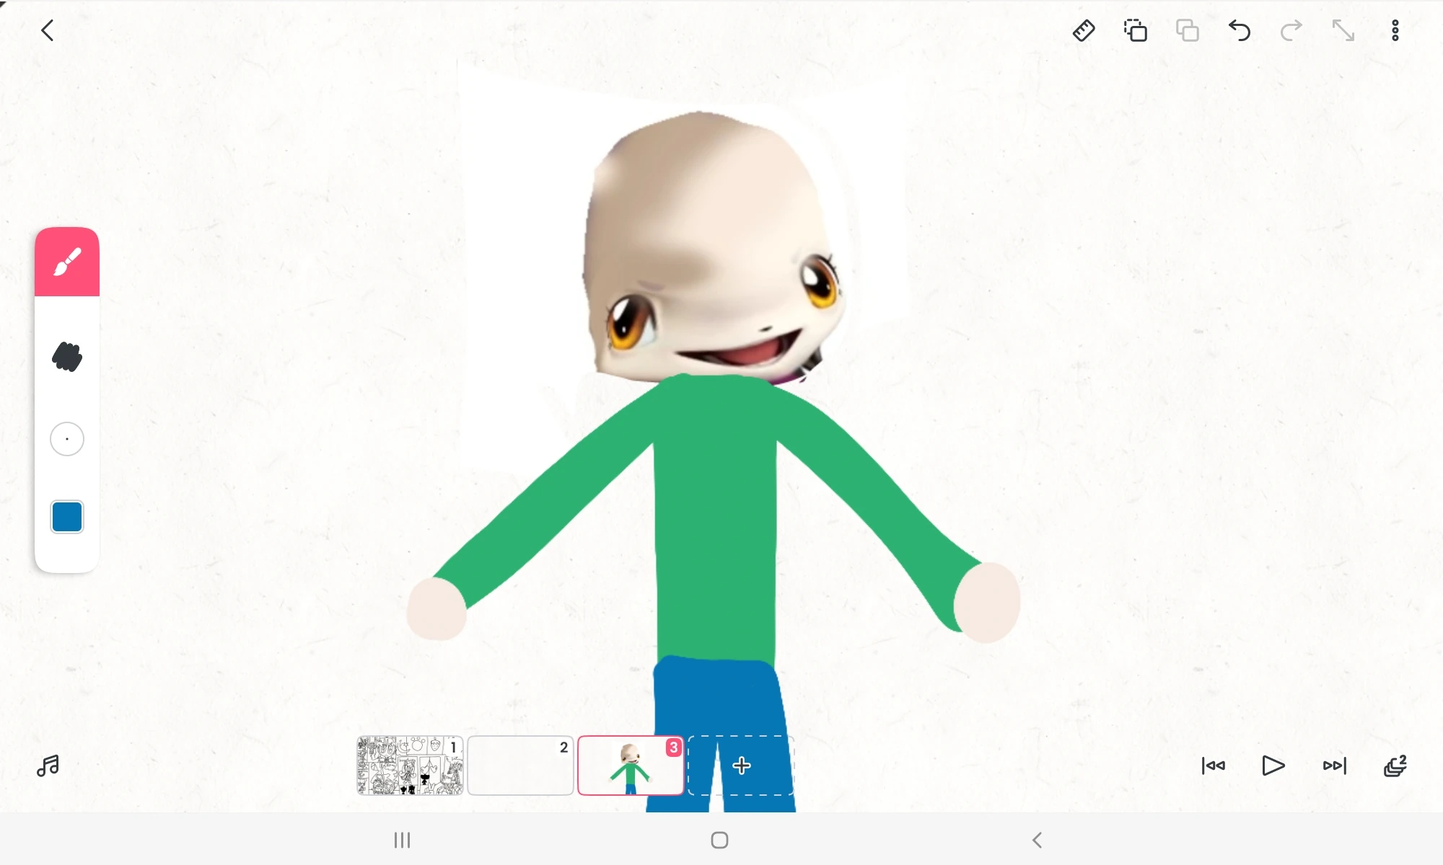
Task: Open the layers panel
Action: coord(1395,766)
